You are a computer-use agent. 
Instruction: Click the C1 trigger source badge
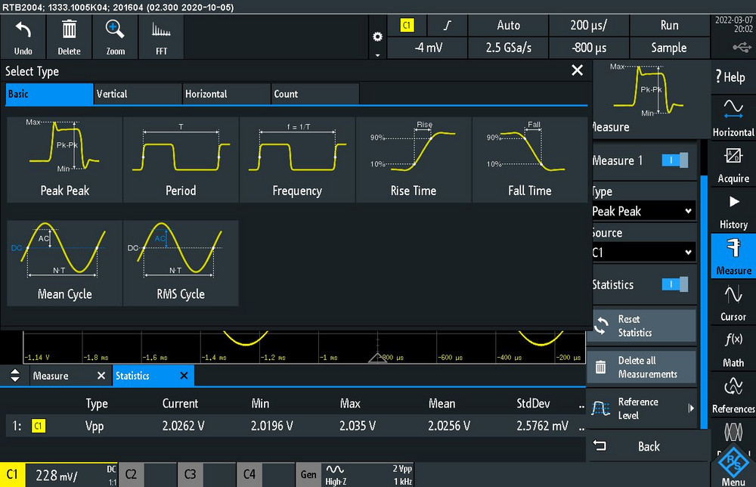tap(407, 25)
